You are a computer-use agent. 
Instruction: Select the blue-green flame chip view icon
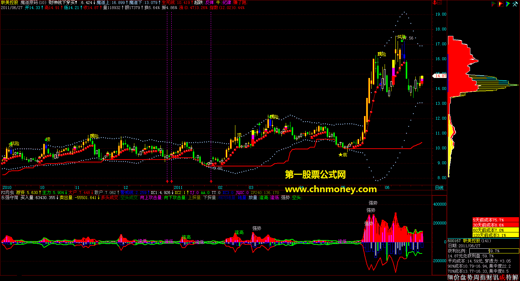click(x=508, y=4)
